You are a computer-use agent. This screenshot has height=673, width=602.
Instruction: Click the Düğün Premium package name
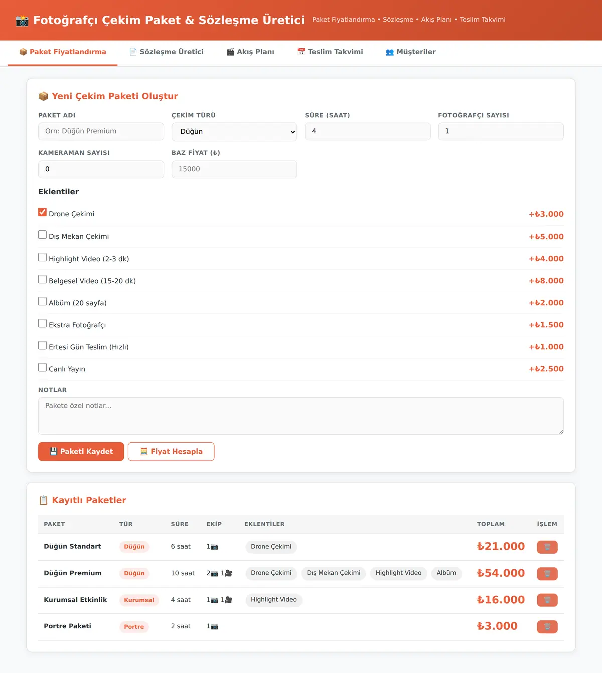point(73,573)
